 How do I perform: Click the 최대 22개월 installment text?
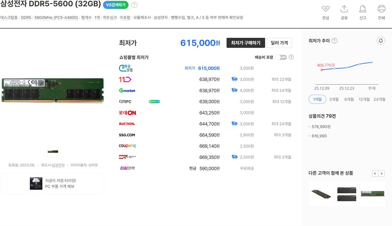click(x=281, y=79)
